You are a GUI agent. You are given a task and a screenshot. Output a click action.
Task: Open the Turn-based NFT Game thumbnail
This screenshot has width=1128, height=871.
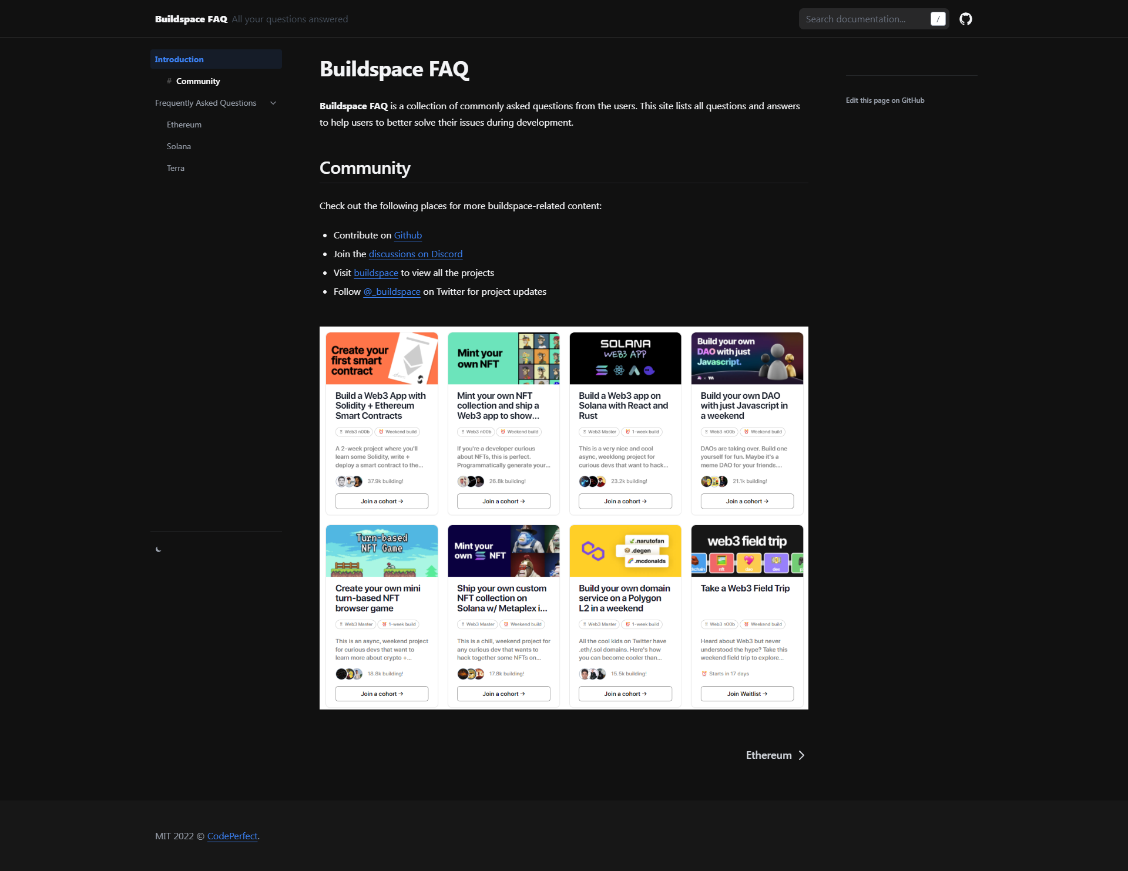click(x=381, y=550)
